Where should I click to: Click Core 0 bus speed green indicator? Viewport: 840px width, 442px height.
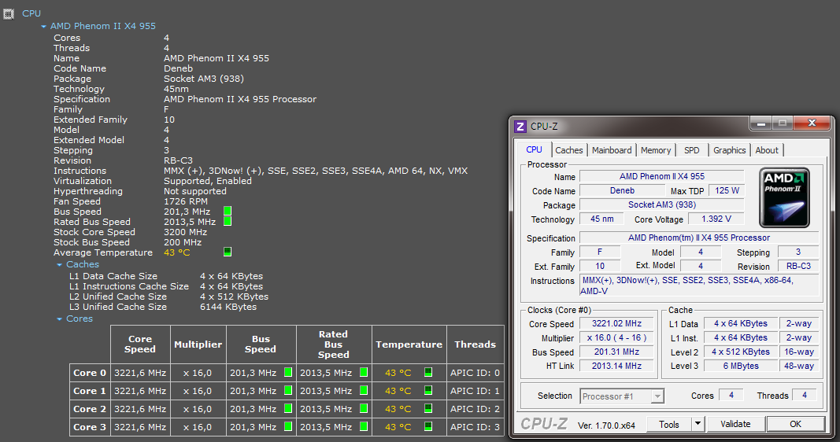pos(288,373)
